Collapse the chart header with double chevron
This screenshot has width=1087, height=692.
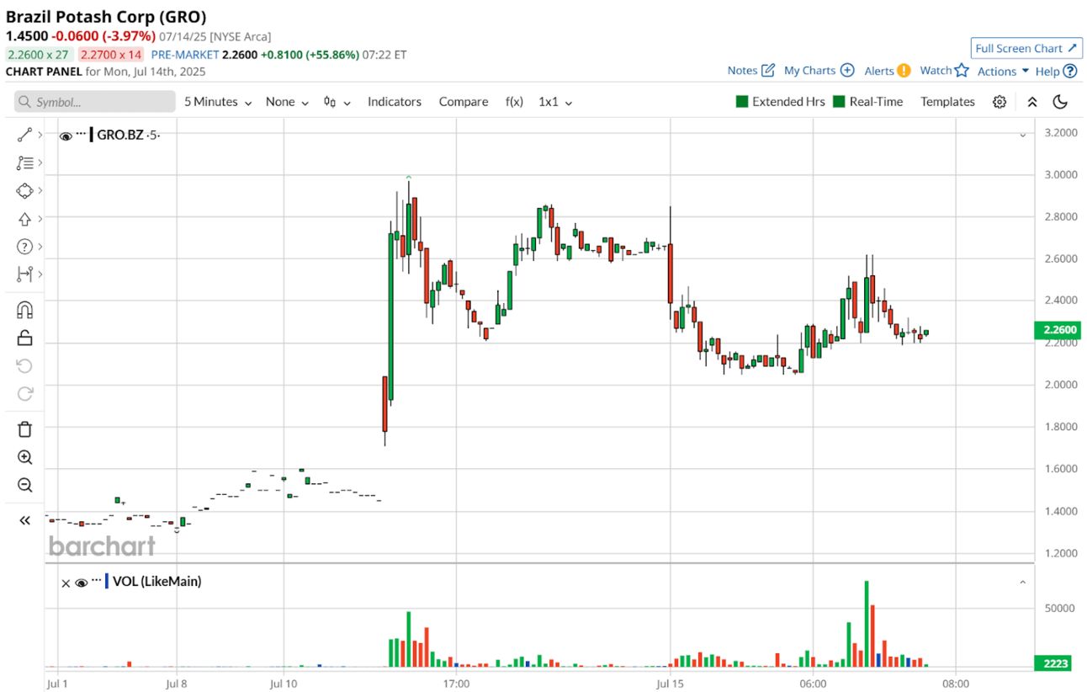1032,102
